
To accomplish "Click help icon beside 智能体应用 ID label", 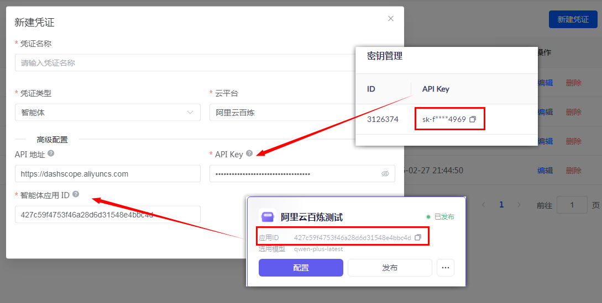I will [x=75, y=194].
